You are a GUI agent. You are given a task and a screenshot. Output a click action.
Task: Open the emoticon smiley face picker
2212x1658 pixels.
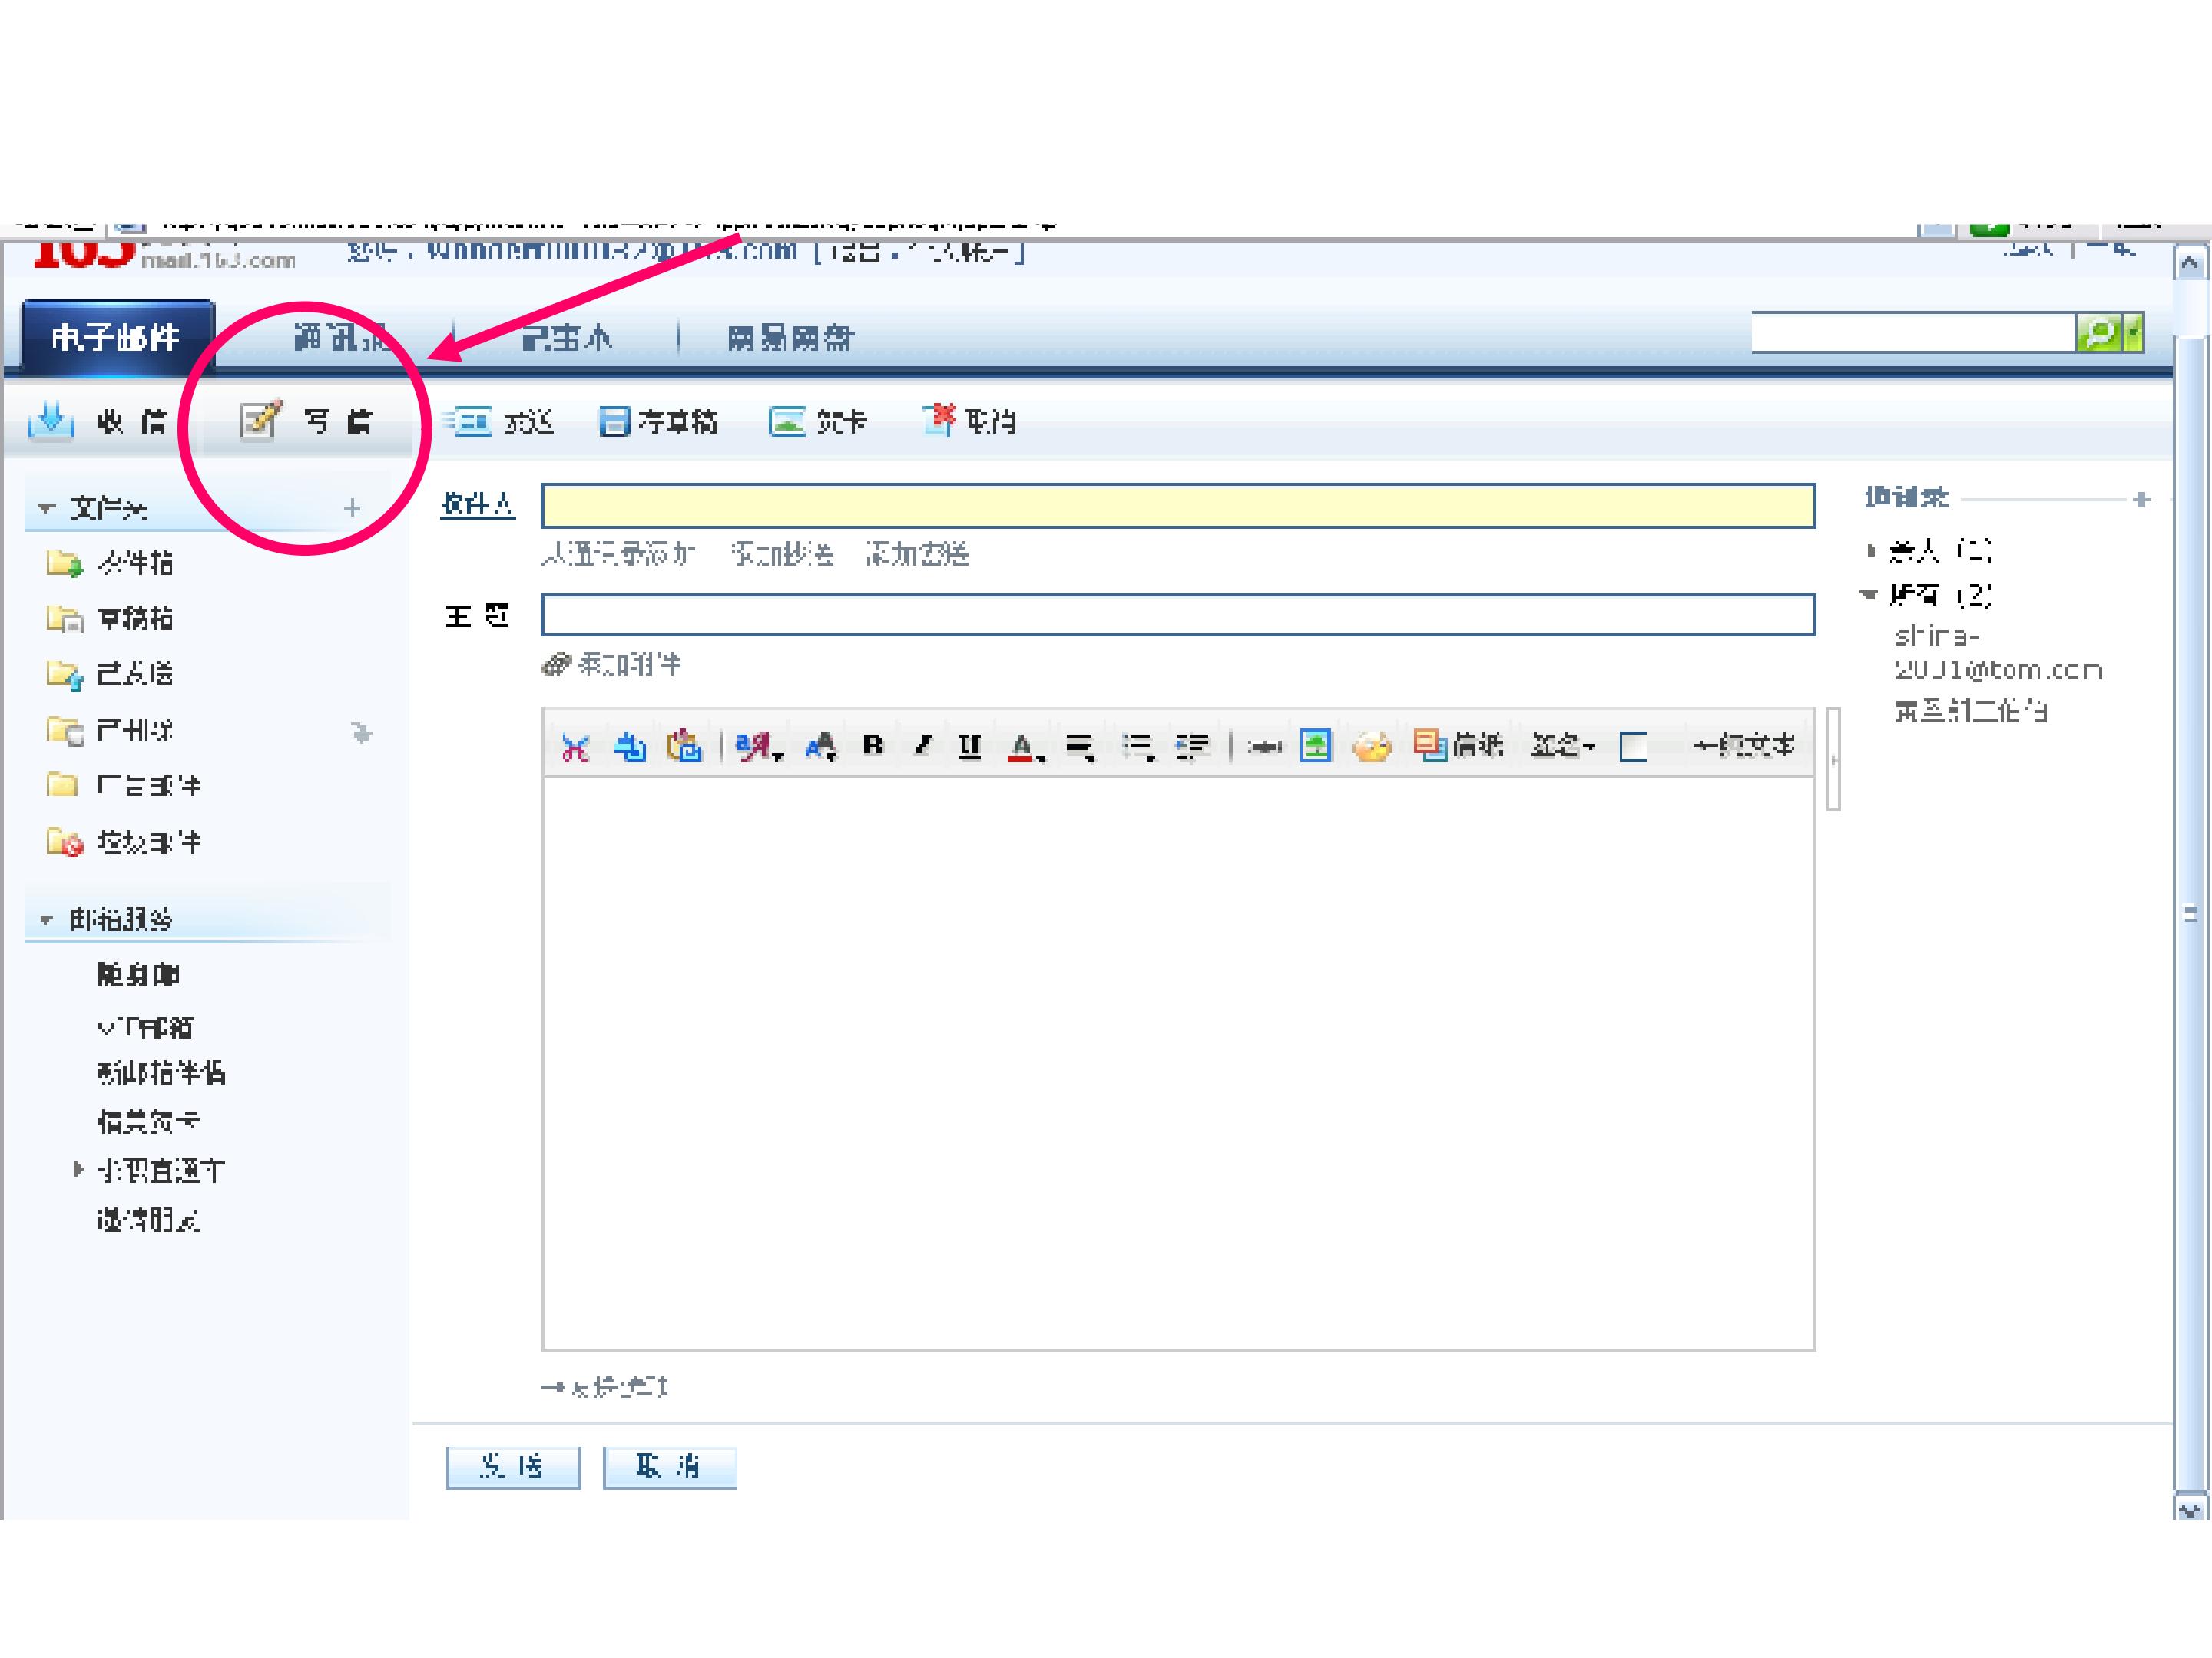click(1371, 747)
